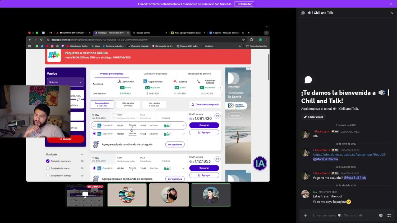Select the Más rápidos sorting option
The width and height of the screenshot is (397, 223).
154,104
